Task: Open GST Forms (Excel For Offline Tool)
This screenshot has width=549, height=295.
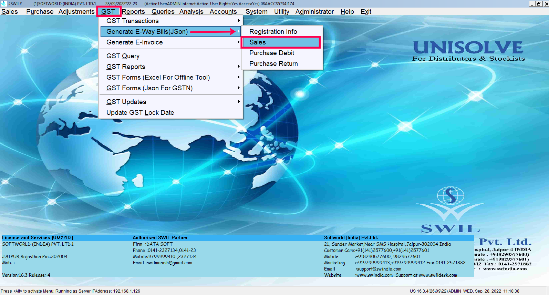Action: tap(171, 78)
